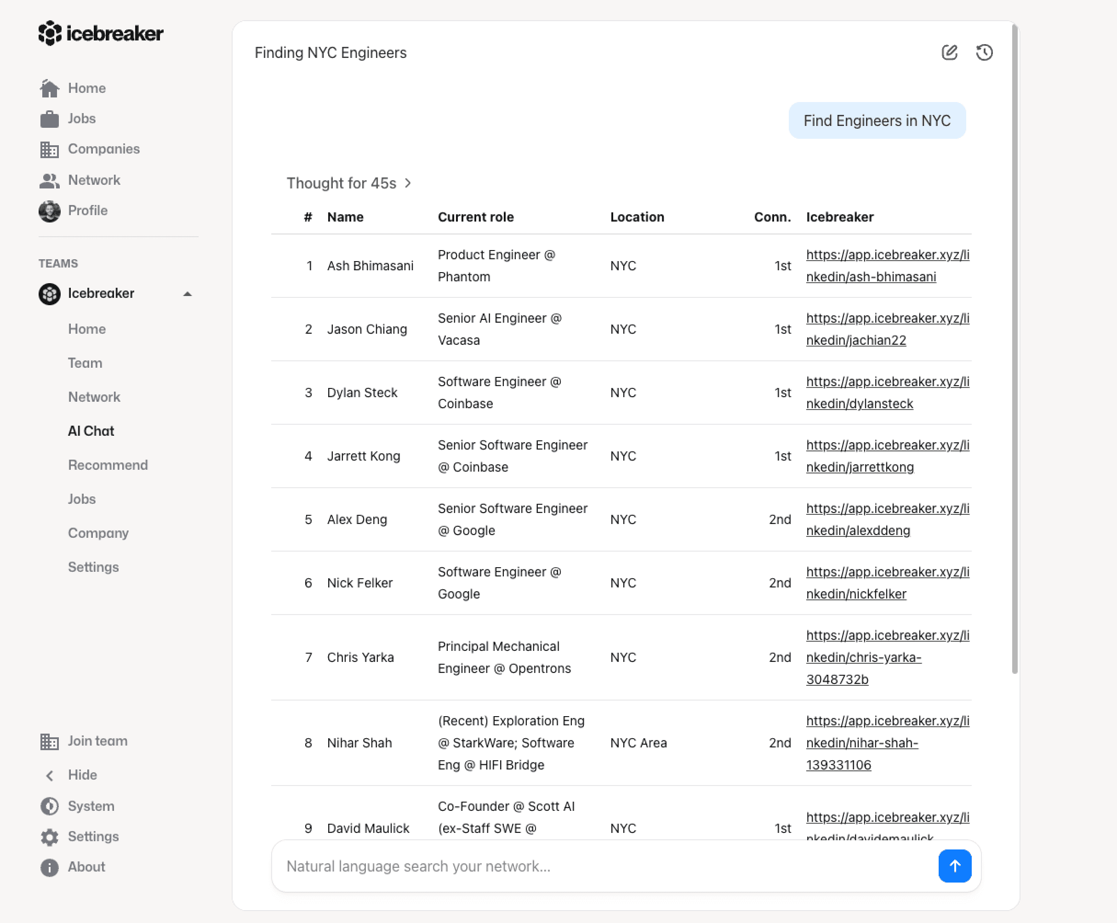
Task: Open Recommend in team menu
Action: tap(108, 465)
